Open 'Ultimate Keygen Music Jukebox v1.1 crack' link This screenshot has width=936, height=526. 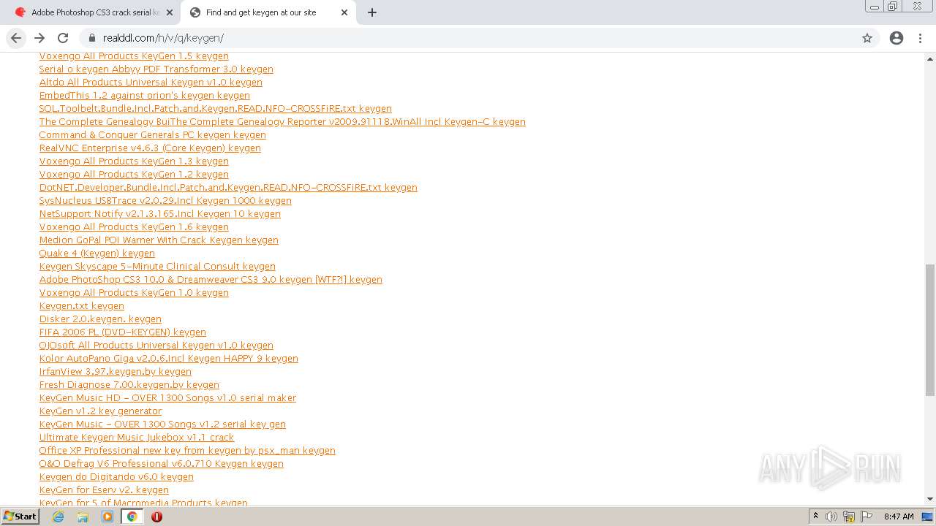[x=137, y=438]
